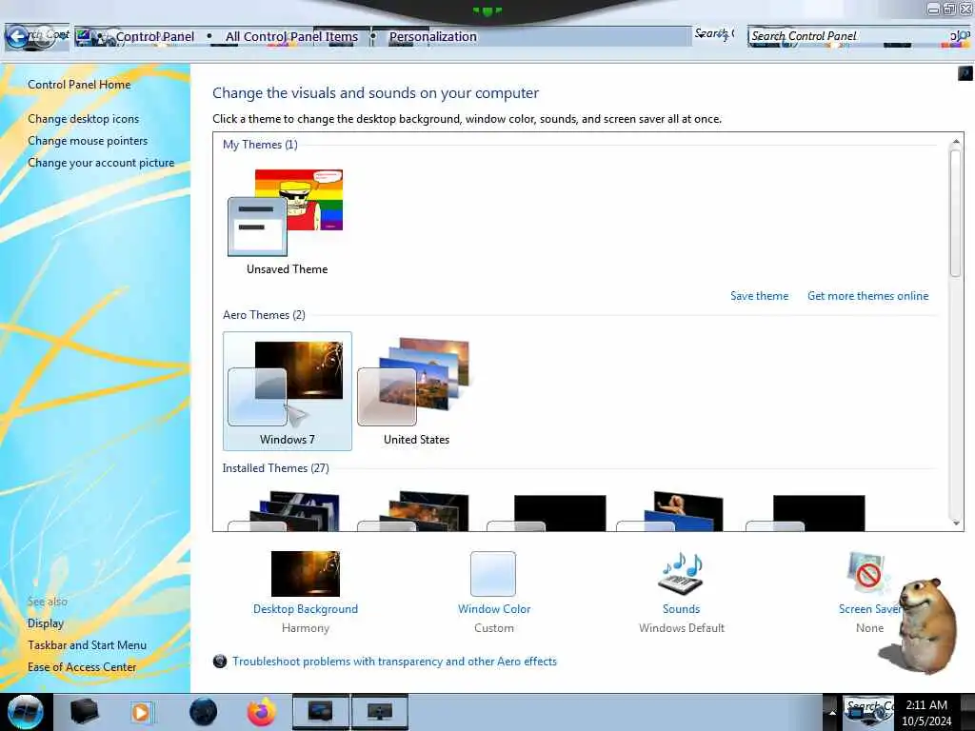Open the Screen Saver text link
975x731 pixels.
870,609
